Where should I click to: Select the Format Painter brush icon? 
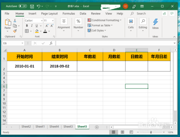(15, 31)
